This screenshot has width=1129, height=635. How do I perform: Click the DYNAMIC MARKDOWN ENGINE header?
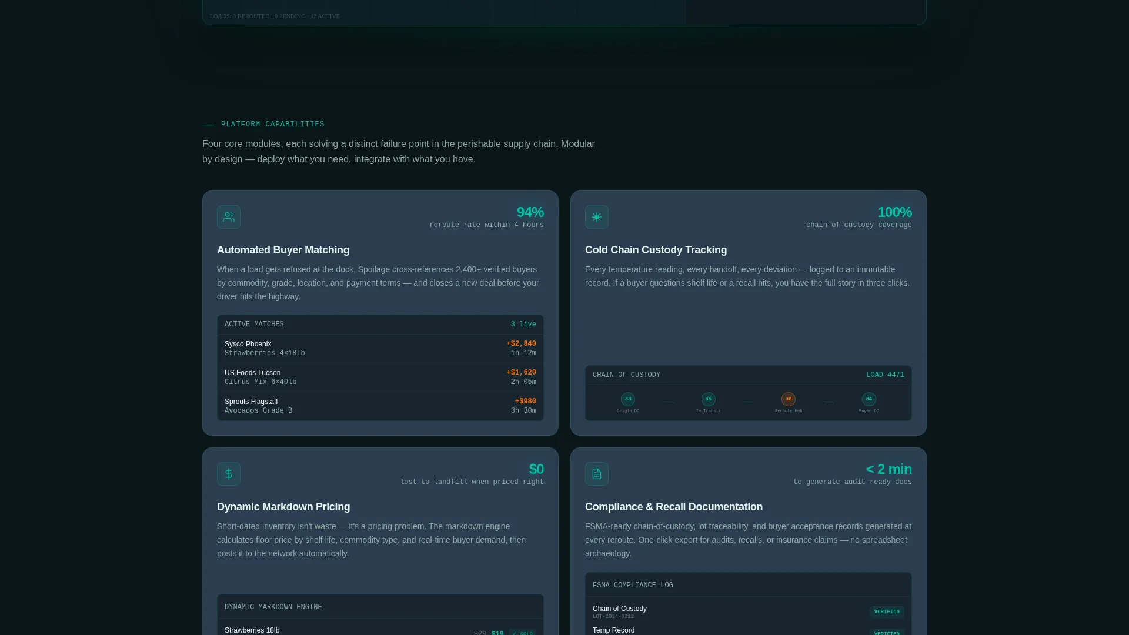[x=380, y=607]
